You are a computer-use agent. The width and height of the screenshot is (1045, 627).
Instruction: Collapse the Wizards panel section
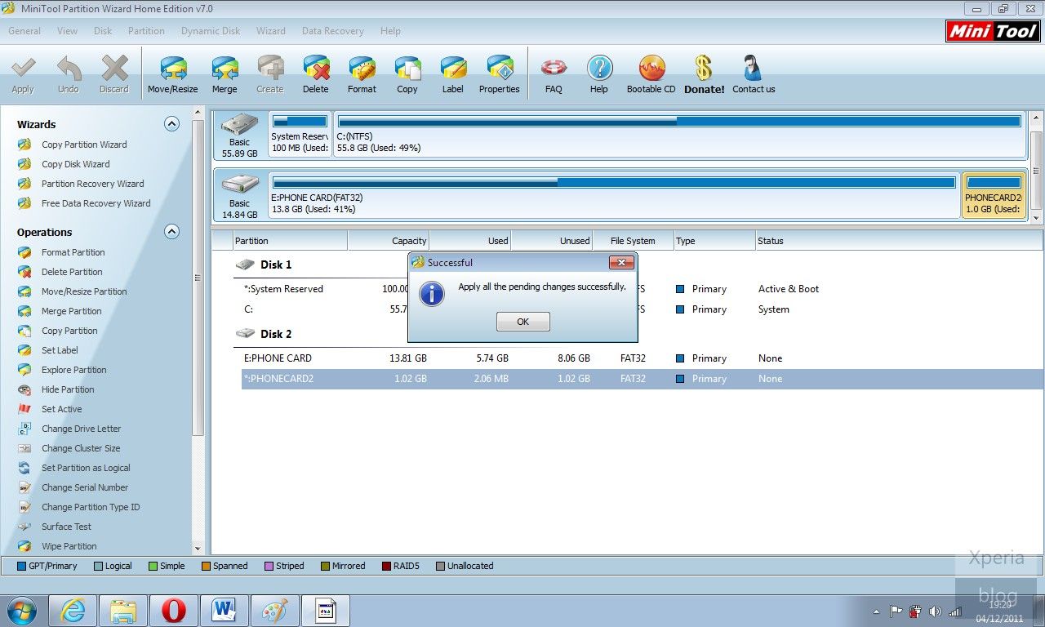tap(171, 124)
